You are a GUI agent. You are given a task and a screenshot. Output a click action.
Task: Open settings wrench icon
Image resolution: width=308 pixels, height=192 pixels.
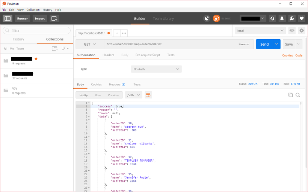point(292,19)
